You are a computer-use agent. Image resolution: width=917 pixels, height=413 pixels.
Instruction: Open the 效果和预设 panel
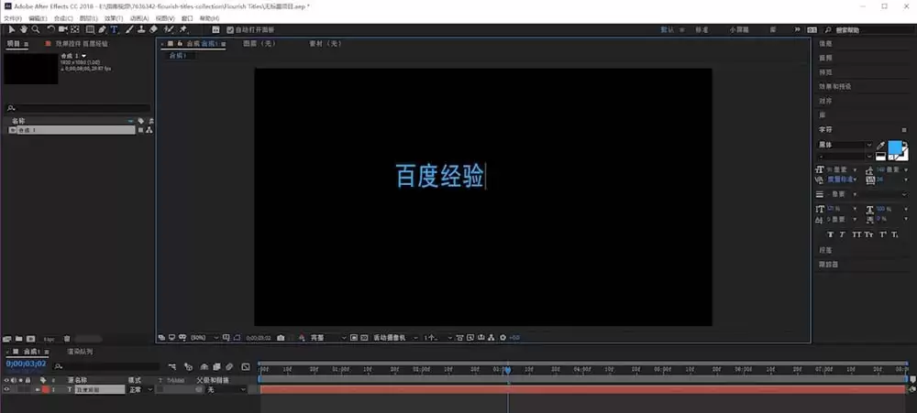tap(835, 86)
